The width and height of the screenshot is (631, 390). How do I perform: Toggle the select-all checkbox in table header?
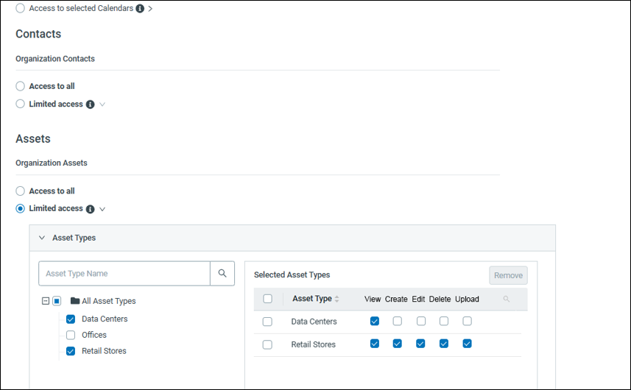[267, 299]
